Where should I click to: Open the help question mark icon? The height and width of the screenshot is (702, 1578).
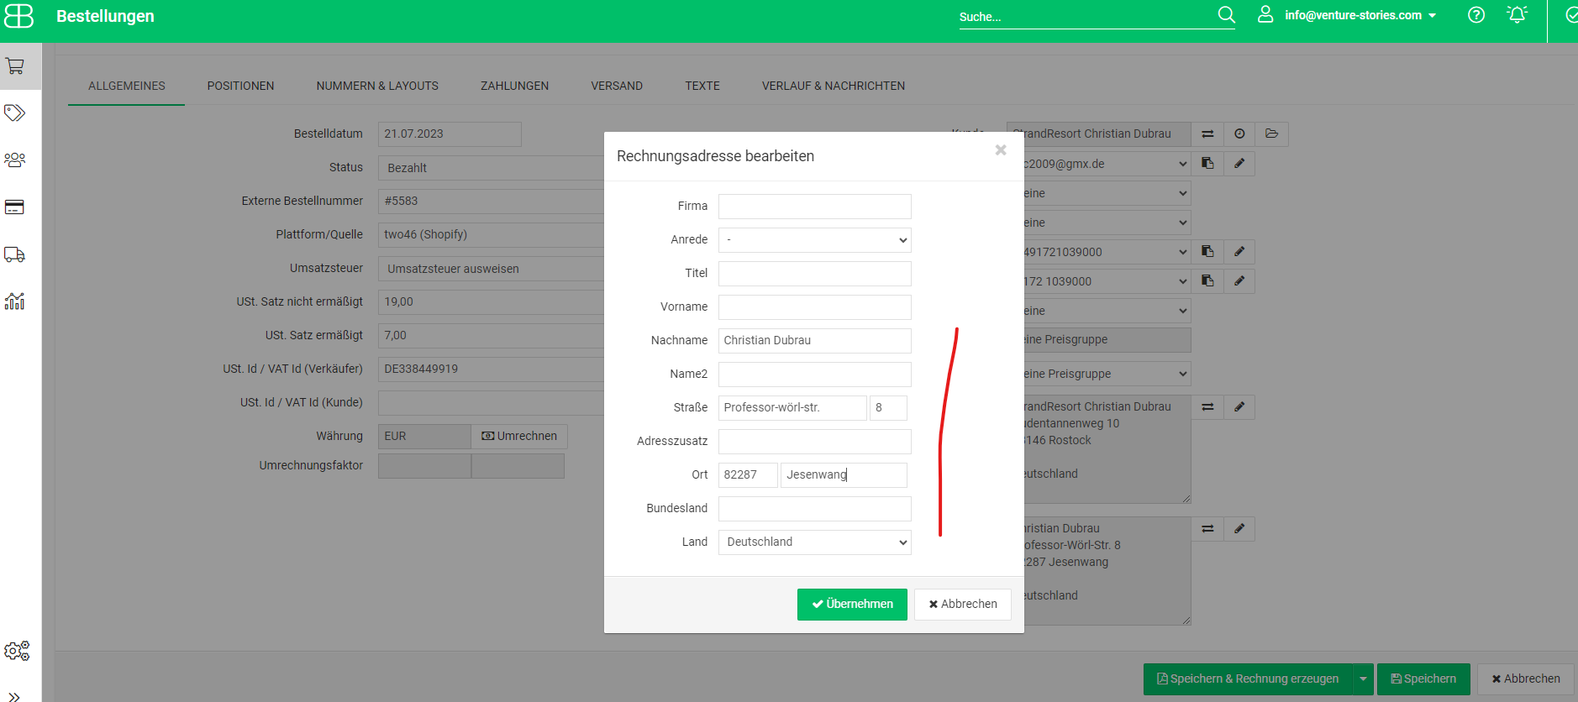tap(1476, 15)
